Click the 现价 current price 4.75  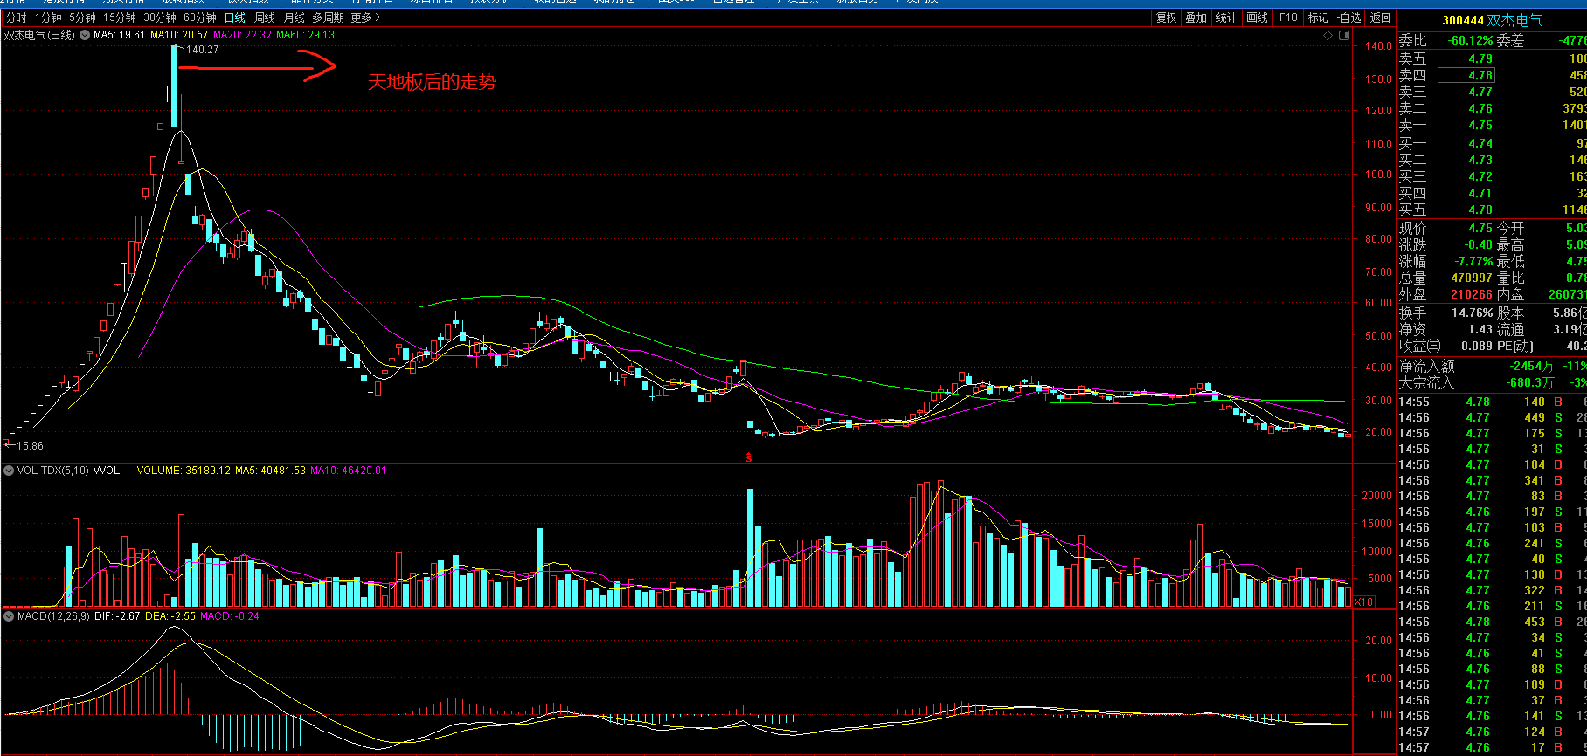pyautogui.click(x=1480, y=228)
